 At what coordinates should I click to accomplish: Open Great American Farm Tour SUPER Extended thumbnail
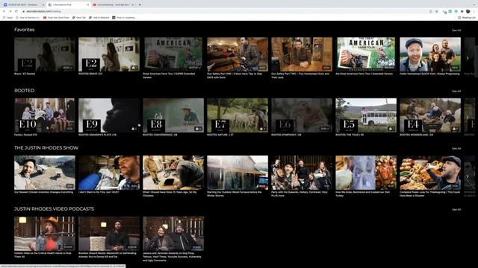[173, 54]
